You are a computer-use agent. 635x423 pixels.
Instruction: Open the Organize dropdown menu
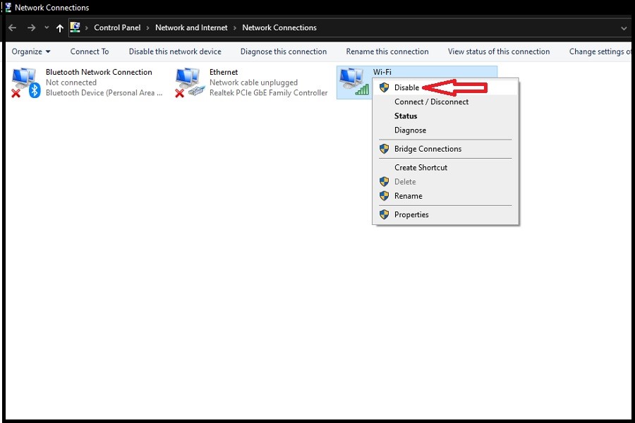click(31, 51)
